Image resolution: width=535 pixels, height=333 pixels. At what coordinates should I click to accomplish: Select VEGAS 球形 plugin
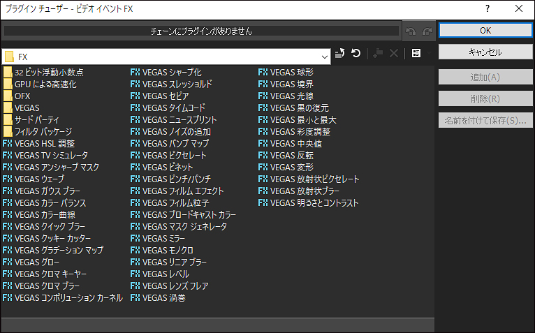(x=286, y=73)
